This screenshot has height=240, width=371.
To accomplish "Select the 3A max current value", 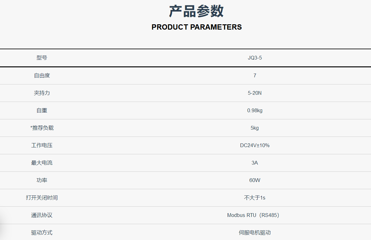I will click(x=255, y=163).
